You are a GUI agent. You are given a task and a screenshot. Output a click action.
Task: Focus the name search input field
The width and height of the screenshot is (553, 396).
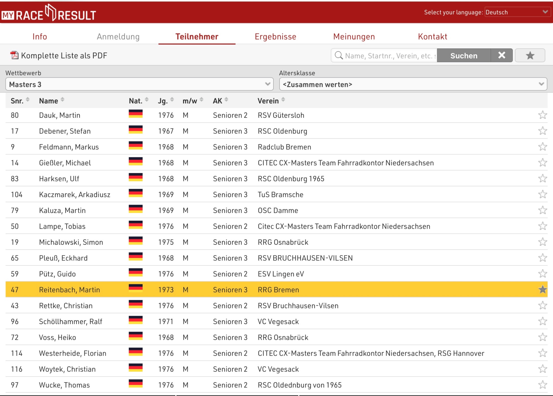click(x=390, y=56)
